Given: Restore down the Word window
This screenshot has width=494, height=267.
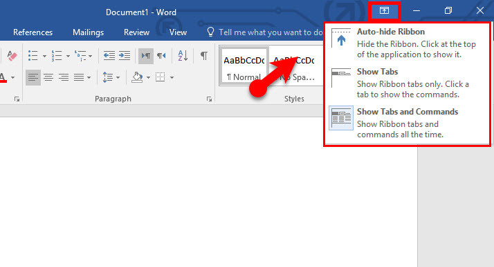Looking at the screenshot, I should [448, 10].
